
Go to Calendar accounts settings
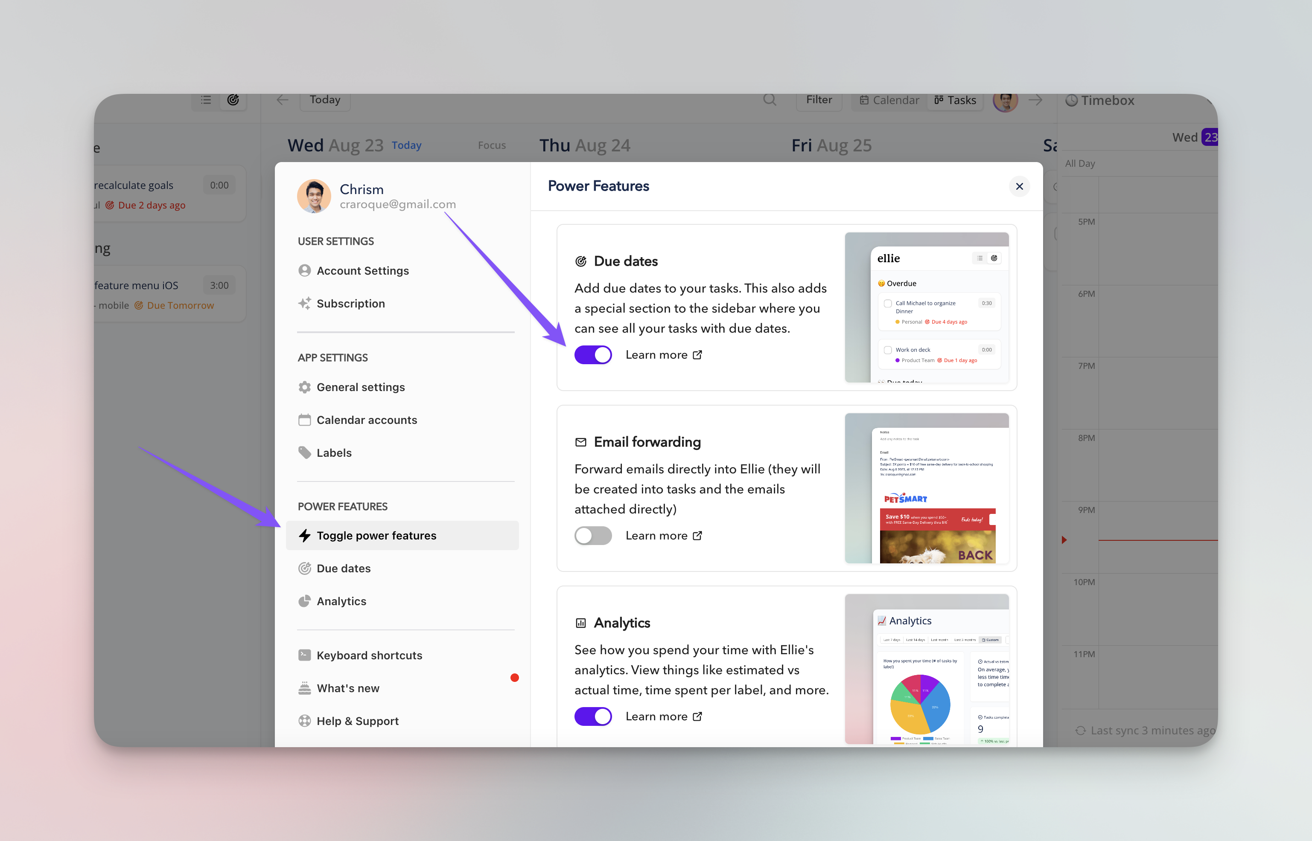pyautogui.click(x=367, y=420)
